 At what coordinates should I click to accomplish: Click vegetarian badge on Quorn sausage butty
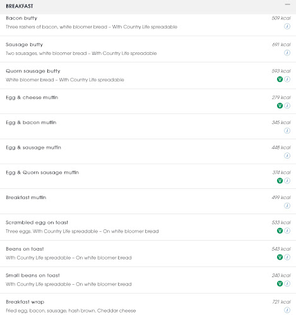point(280,79)
